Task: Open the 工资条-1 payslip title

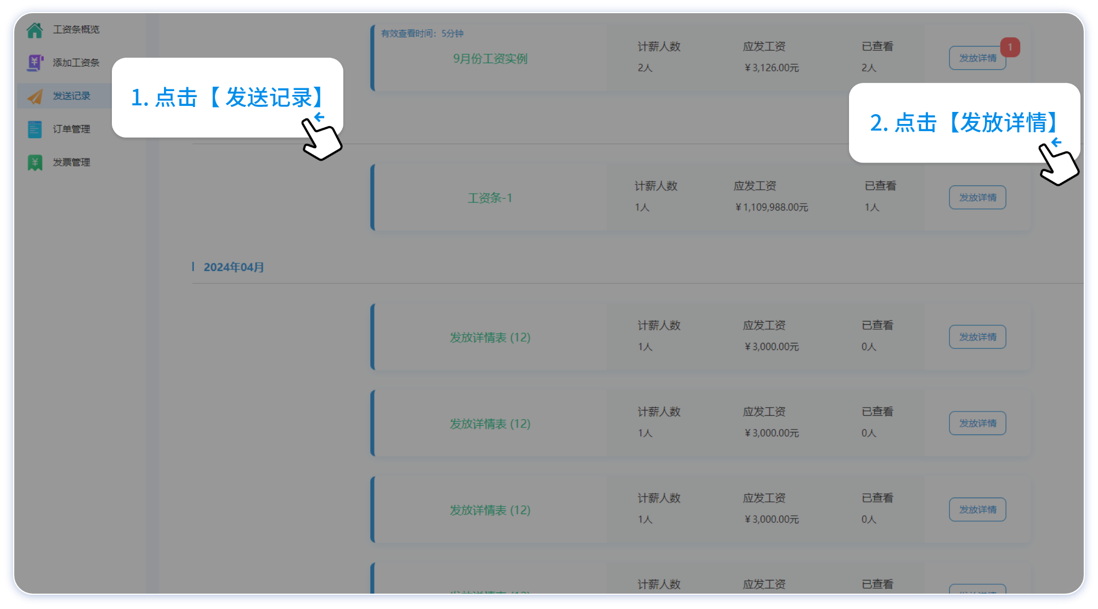Action: click(x=490, y=198)
